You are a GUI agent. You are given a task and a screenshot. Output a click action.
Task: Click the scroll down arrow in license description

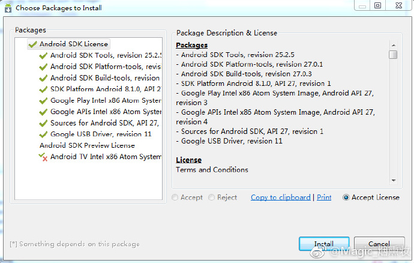click(x=394, y=181)
